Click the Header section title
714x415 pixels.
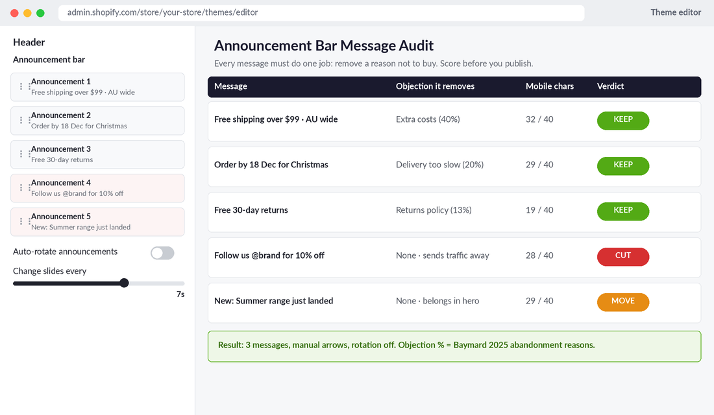coord(29,42)
